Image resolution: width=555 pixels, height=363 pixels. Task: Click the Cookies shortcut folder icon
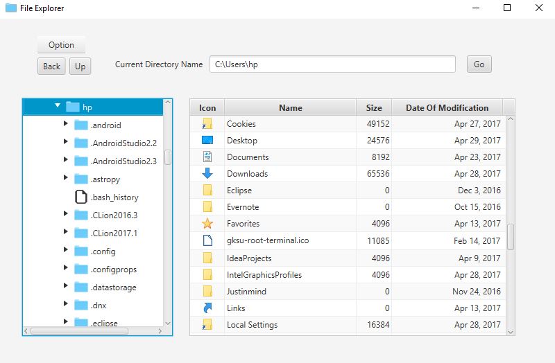207,124
